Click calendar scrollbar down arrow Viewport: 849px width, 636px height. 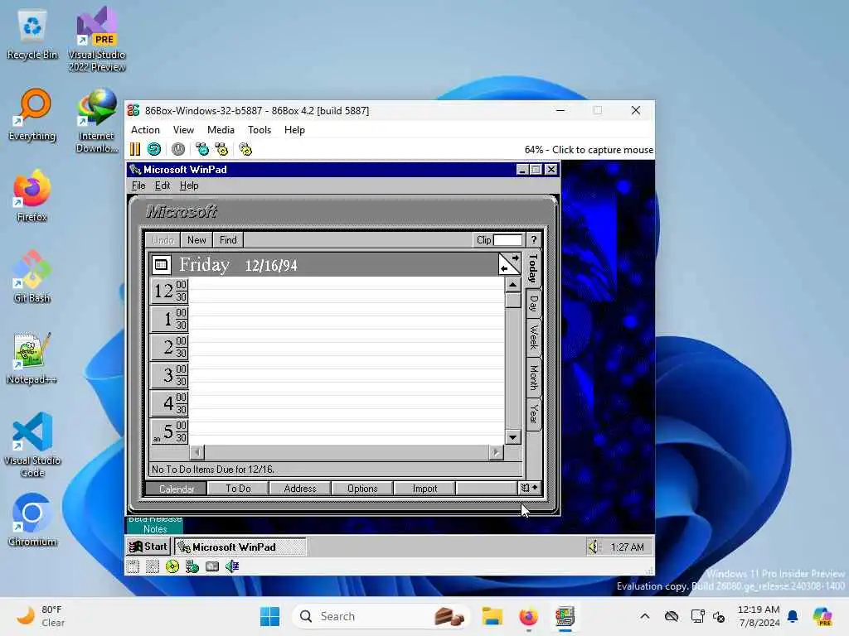(512, 437)
